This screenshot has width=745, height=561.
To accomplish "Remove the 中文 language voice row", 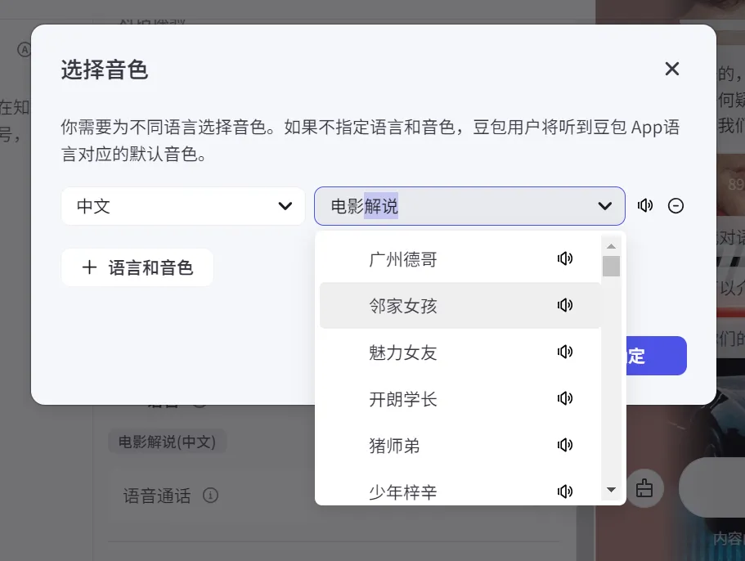I will tap(675, 206).
